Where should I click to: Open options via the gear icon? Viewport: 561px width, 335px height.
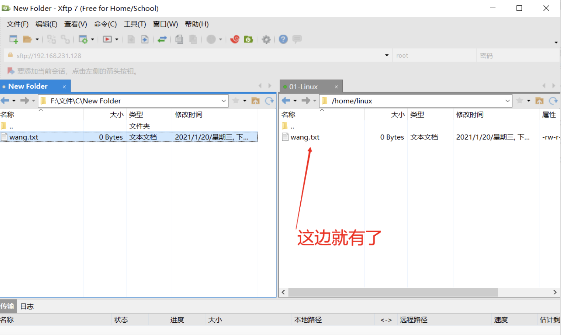(266, 39)
